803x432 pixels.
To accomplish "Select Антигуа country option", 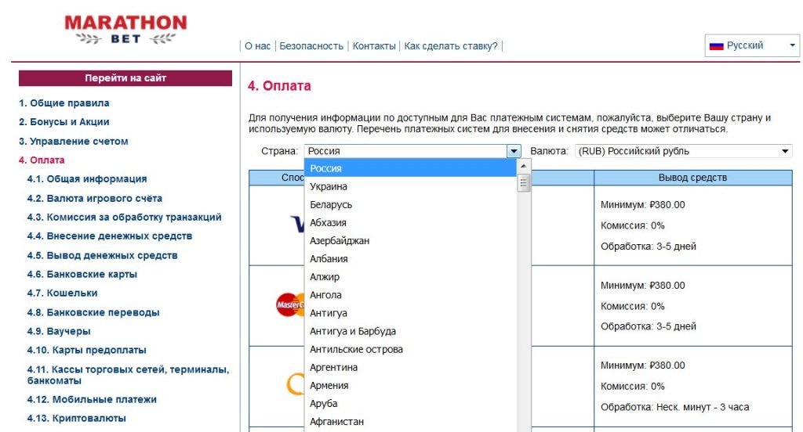I will [x=410, y=313].
